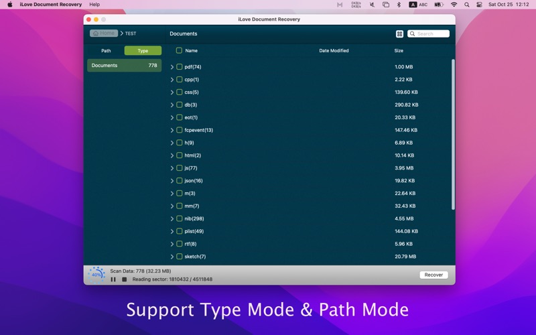Viewport: 536px width, 335px height.
Task: Click the screen mirroring menu bar icon
Action: (x=386, y=5)
